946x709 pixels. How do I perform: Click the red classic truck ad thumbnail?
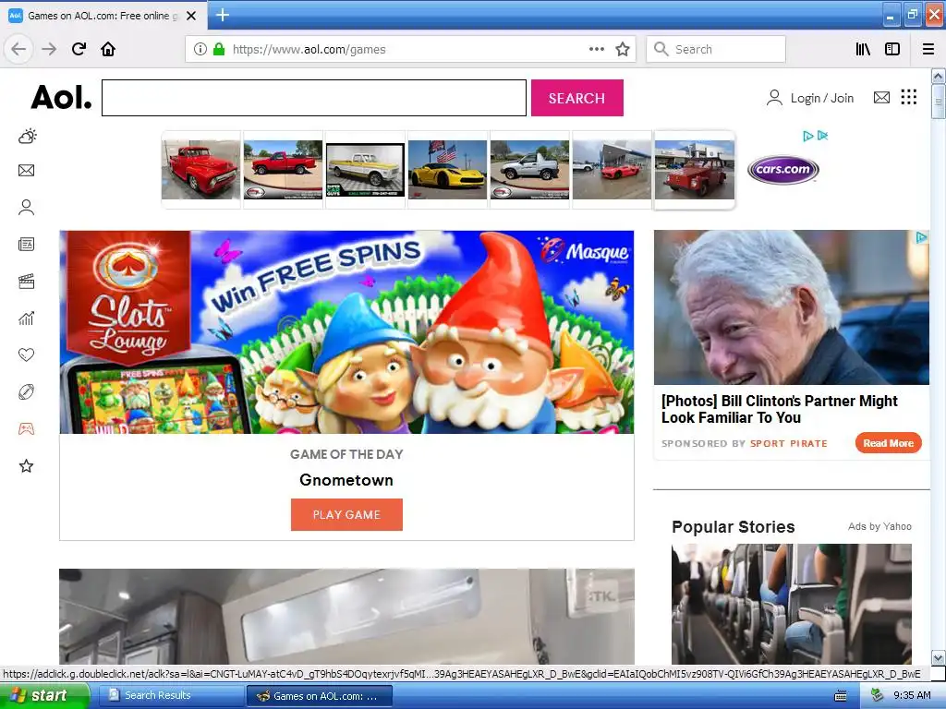pyautogui.click(x=200, y=170)
